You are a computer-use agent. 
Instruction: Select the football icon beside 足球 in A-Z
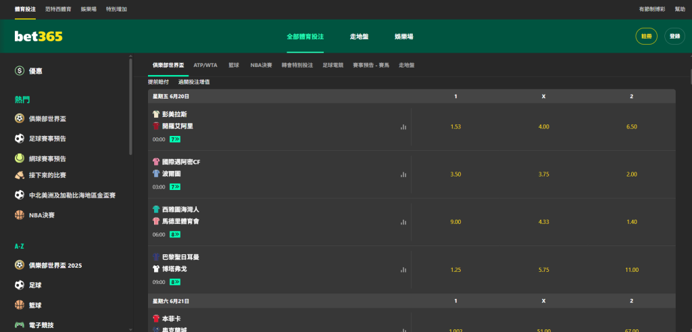coord(20,285)
